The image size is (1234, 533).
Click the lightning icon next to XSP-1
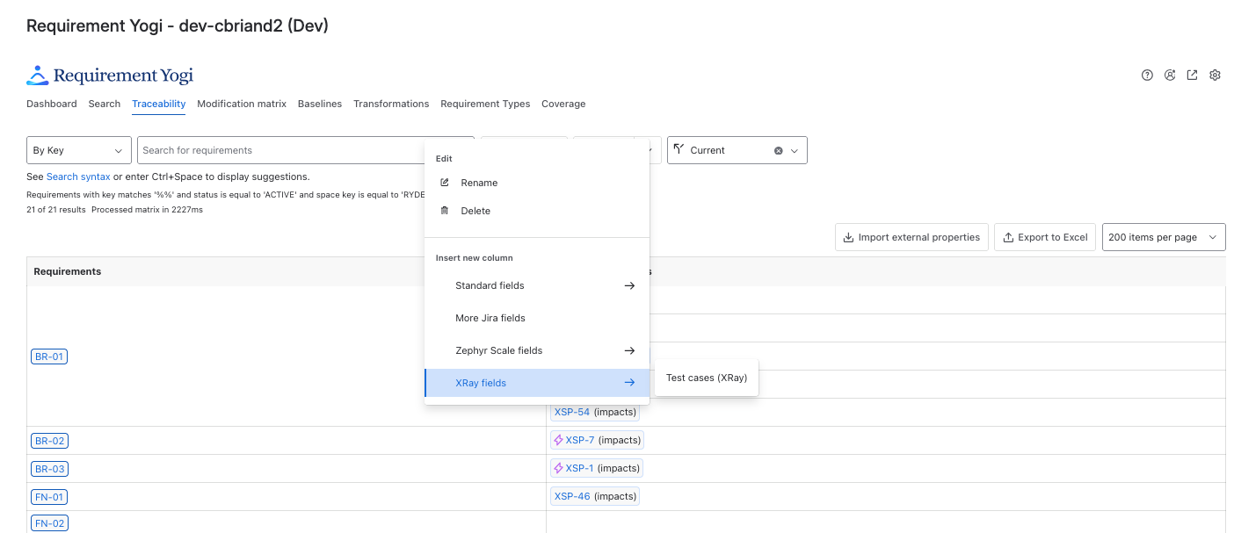[x=558, y=468]
